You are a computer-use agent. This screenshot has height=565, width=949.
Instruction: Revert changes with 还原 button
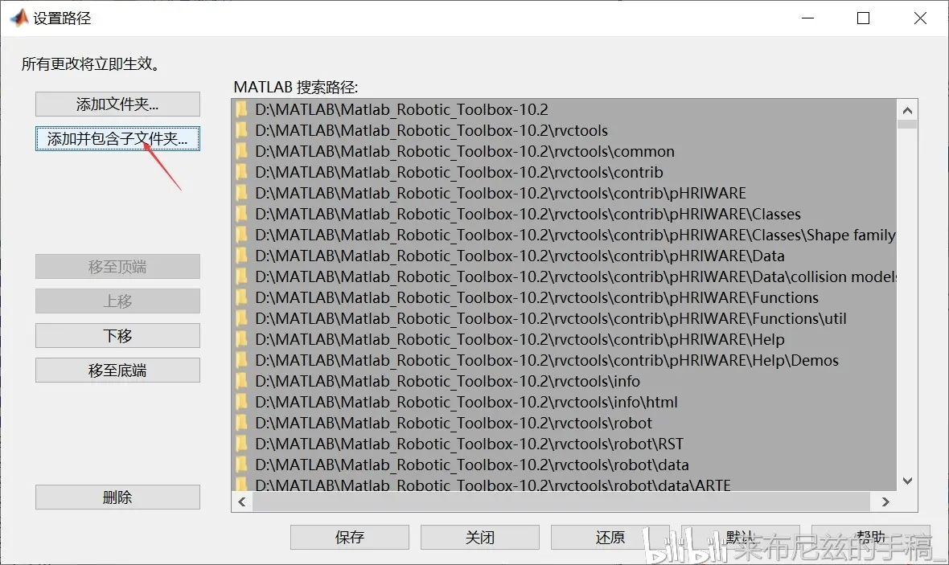(x=610, y=537)
